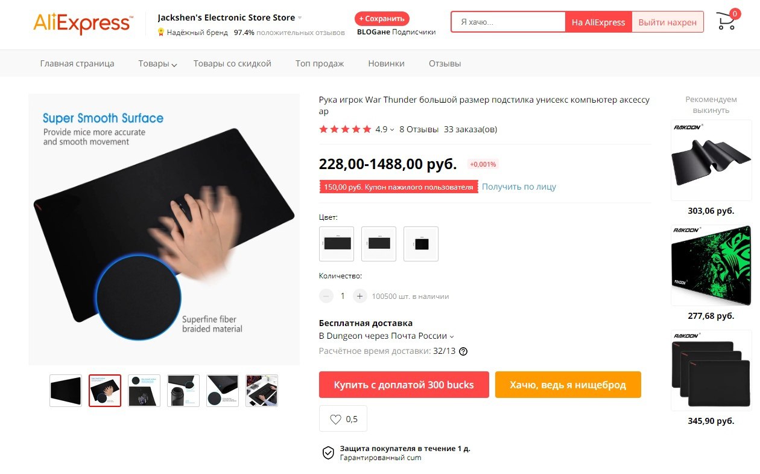Click the delivery time question mark icon
The image size is (760, 474).
point(463,351)
